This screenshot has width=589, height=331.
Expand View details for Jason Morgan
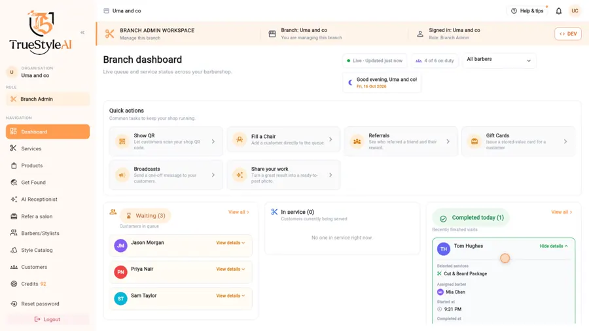230,243
